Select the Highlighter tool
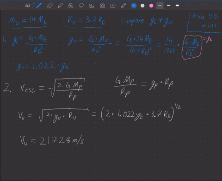This screenshot has height=181, width=222. pos(60,6)
